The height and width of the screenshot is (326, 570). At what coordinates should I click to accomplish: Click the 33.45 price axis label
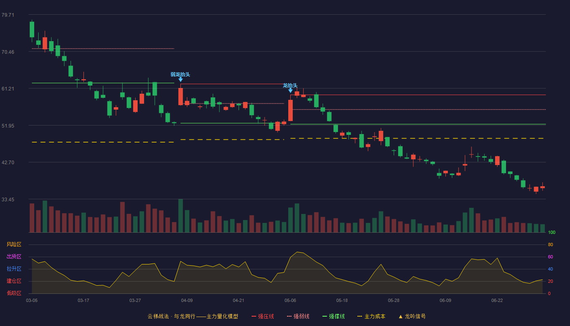(8, 200)
